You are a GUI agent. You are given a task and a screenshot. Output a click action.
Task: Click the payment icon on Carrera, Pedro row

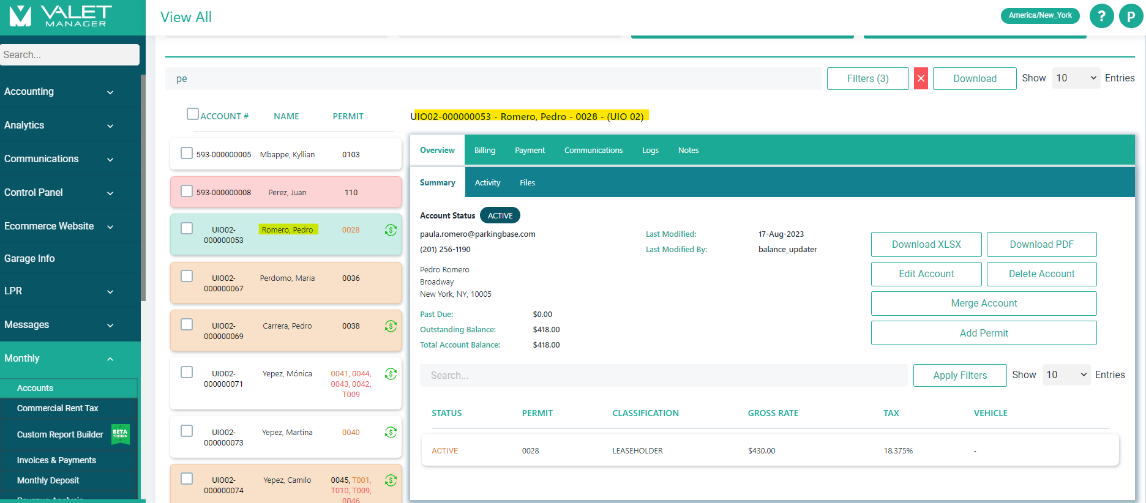coord(391,326)
